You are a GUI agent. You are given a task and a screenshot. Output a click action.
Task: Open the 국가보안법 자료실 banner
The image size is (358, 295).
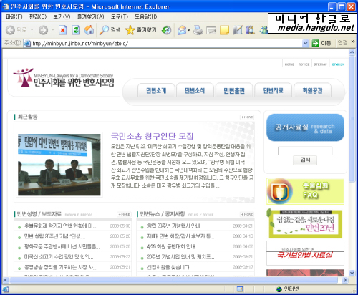pos(305,253)
